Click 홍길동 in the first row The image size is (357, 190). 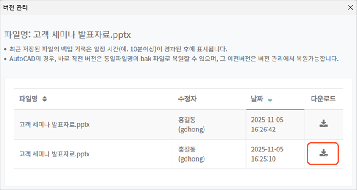(187, 120)
